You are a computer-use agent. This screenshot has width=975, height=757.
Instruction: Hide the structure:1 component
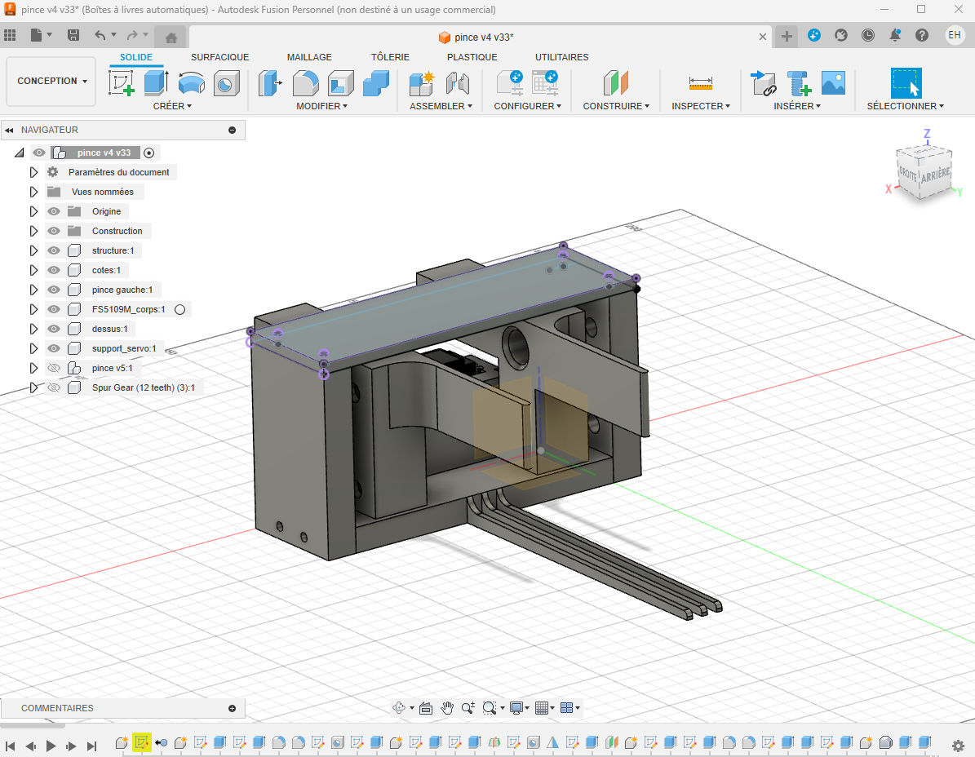(54, 250)
